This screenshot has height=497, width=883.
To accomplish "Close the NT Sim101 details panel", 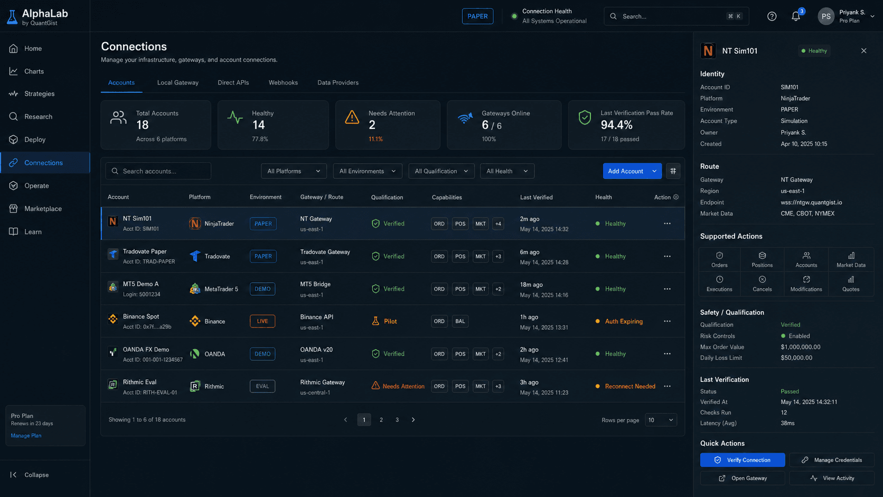I will (x=863, y=51).
